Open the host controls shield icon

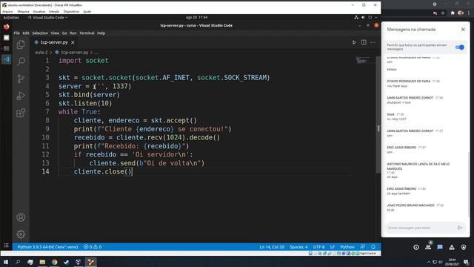tap(464, 247)
